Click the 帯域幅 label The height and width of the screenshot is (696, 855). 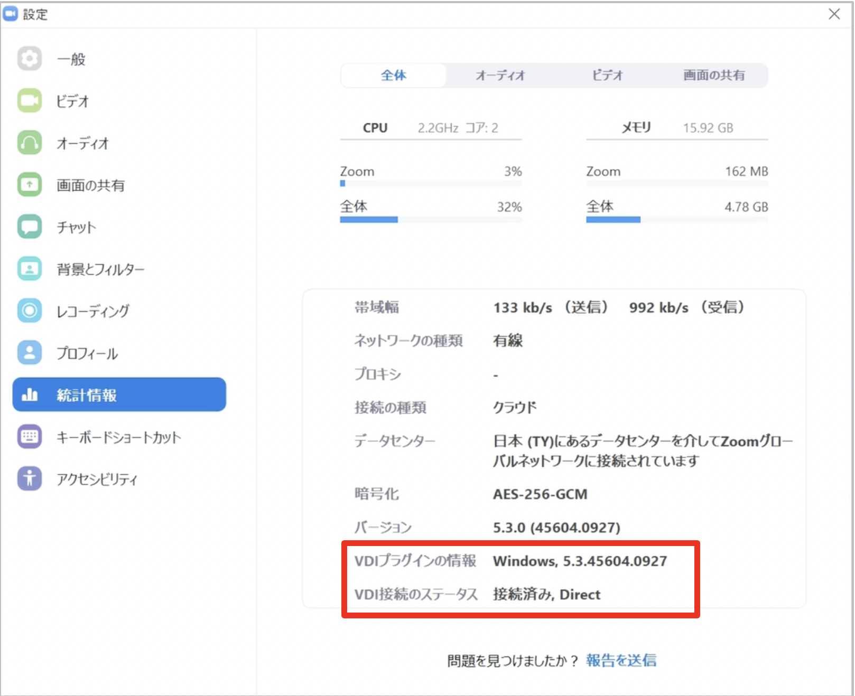[377, 307]
